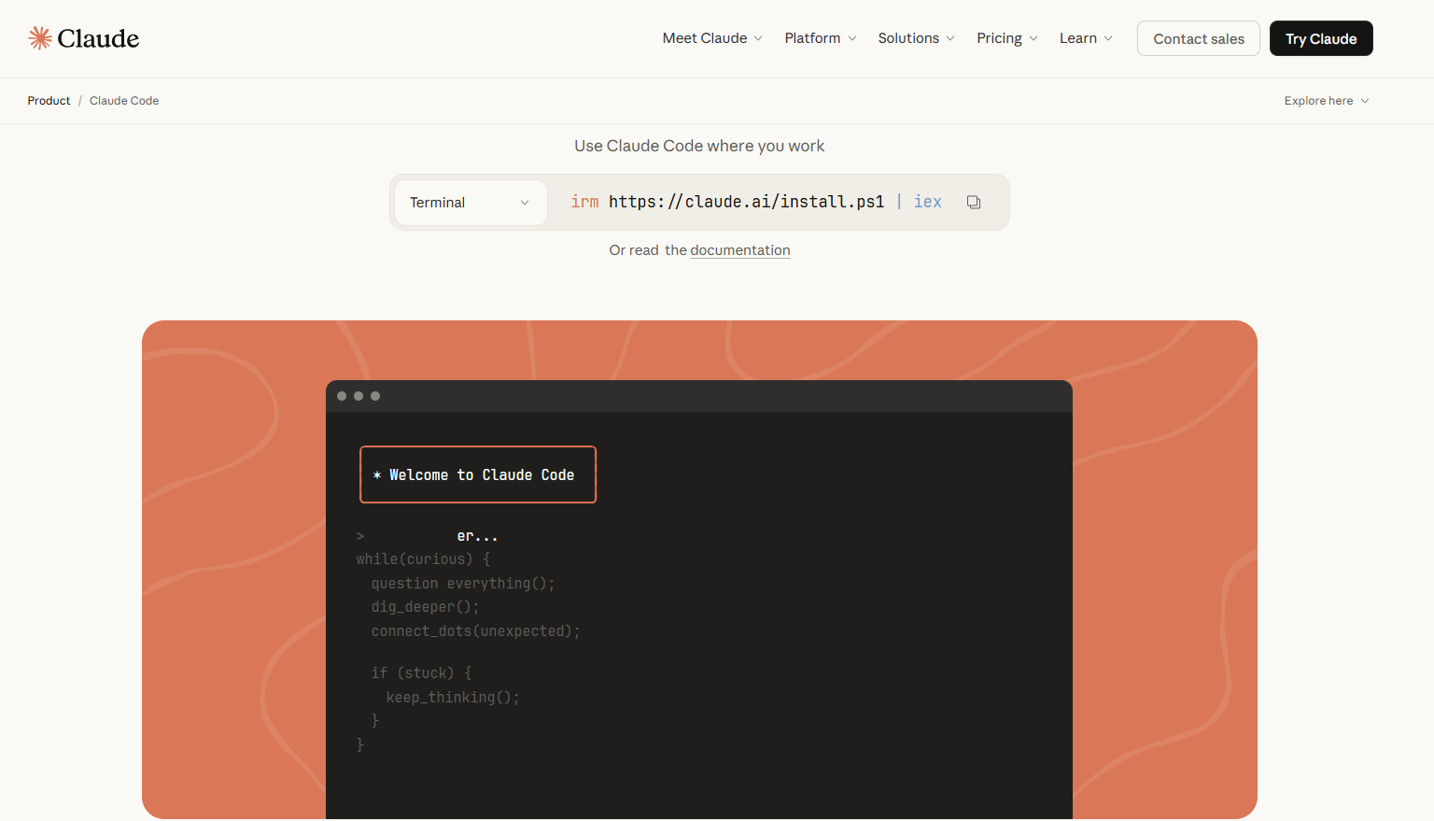Click the Claude wordmark text
Viewport: 1434px width, 821px height.
click(x=98, y=38)
